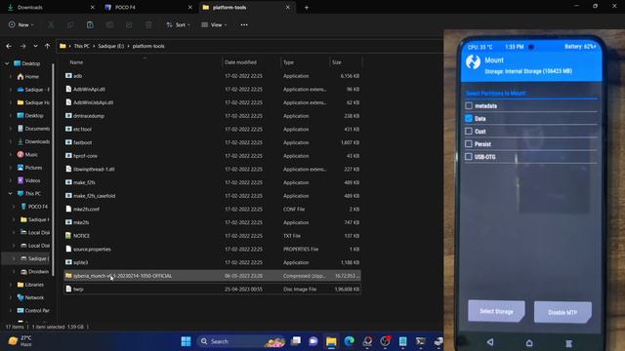Select the NOTICE text file icon
This screenshot has height=351, width=625.
(68, 236)
